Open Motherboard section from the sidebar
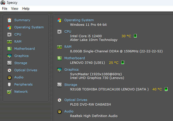This screenshot has width=173, height=121. pyautogui.click(x=25, y=49)
